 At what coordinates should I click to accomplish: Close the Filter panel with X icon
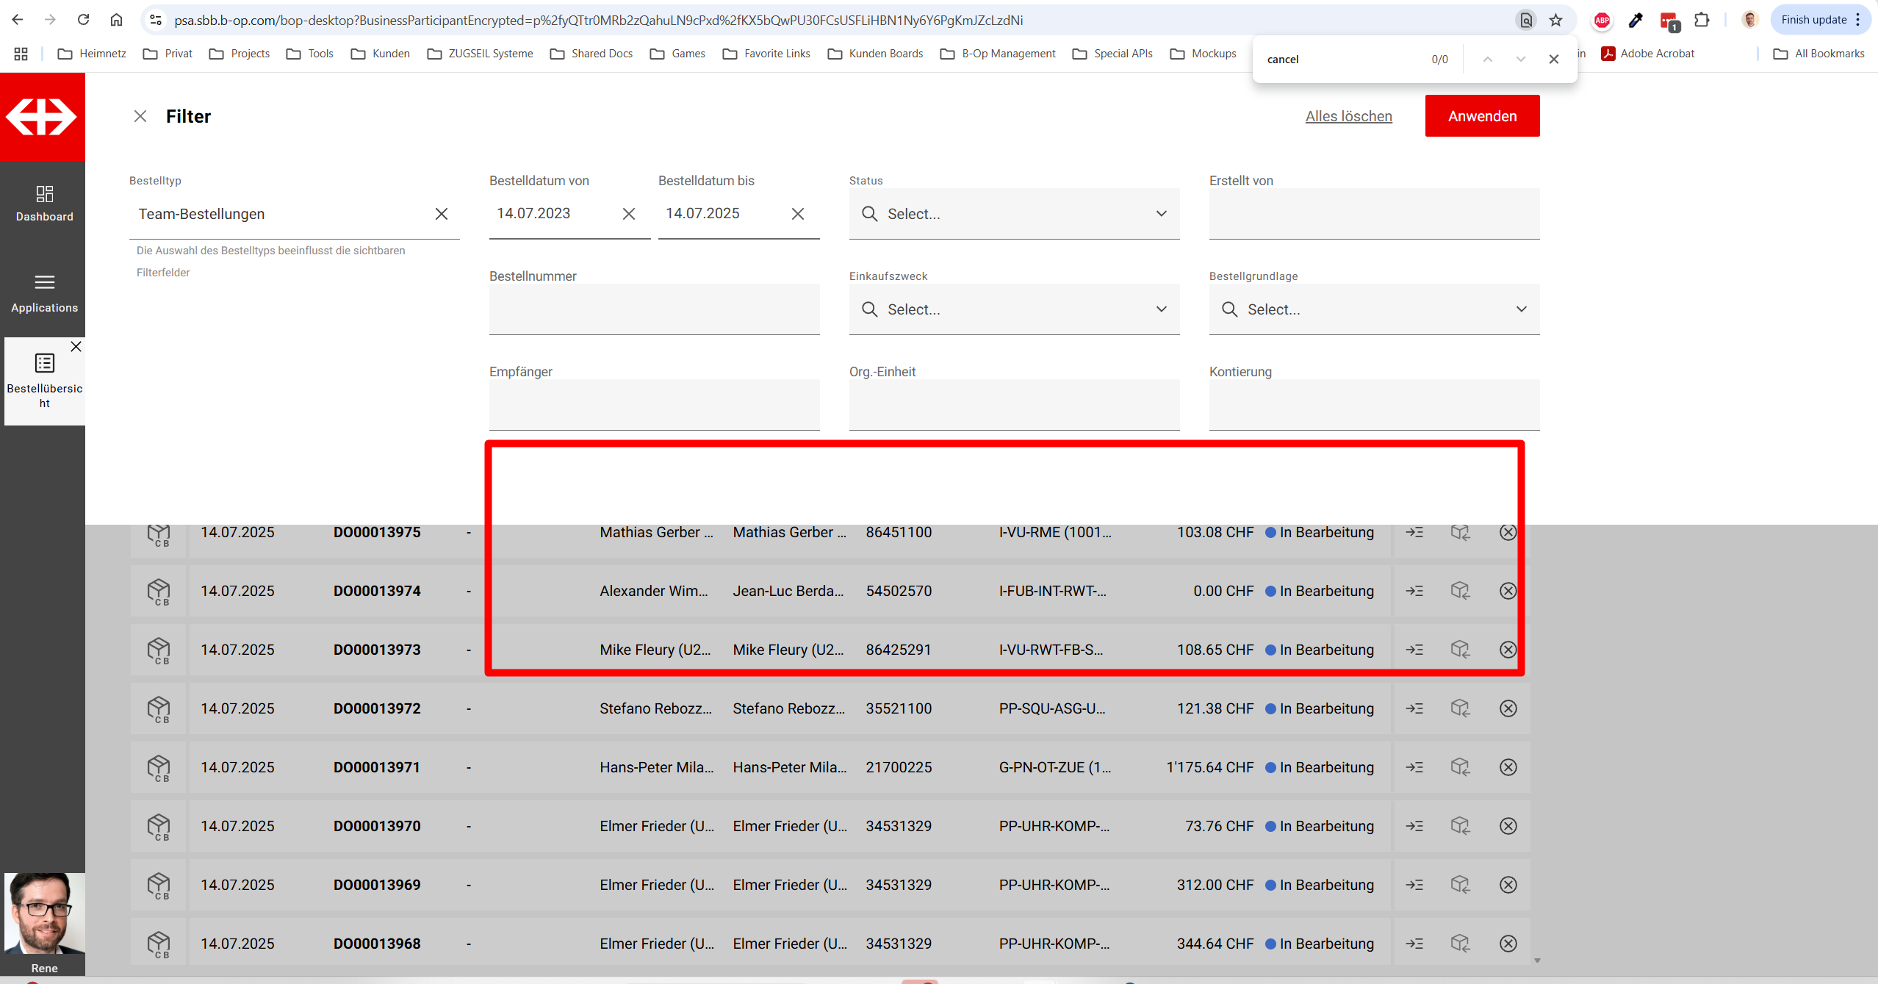140,116
